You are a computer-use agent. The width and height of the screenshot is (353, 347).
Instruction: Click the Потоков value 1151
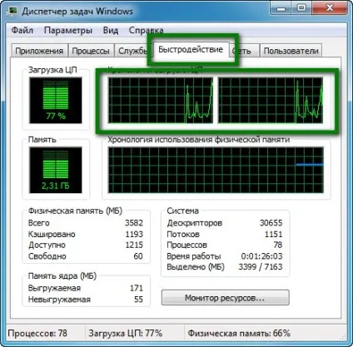coord(273,234)
